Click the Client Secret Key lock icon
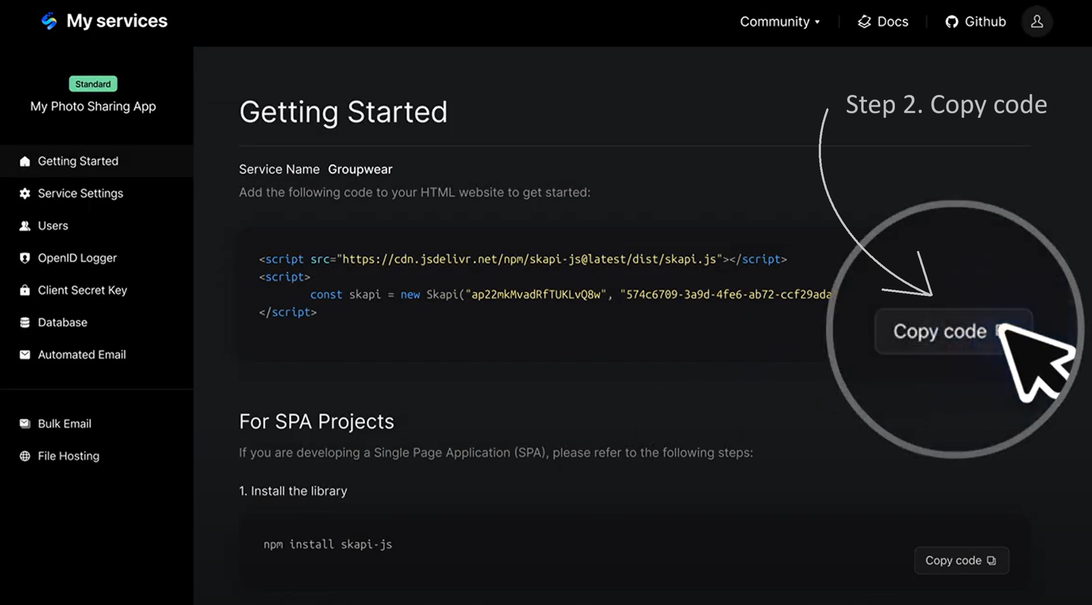Viewport: 1092px width, 605px height. tap(25, 290)
